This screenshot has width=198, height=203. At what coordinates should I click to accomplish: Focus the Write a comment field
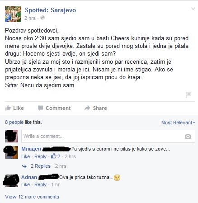pyautogui.click(x=108, y=136)
